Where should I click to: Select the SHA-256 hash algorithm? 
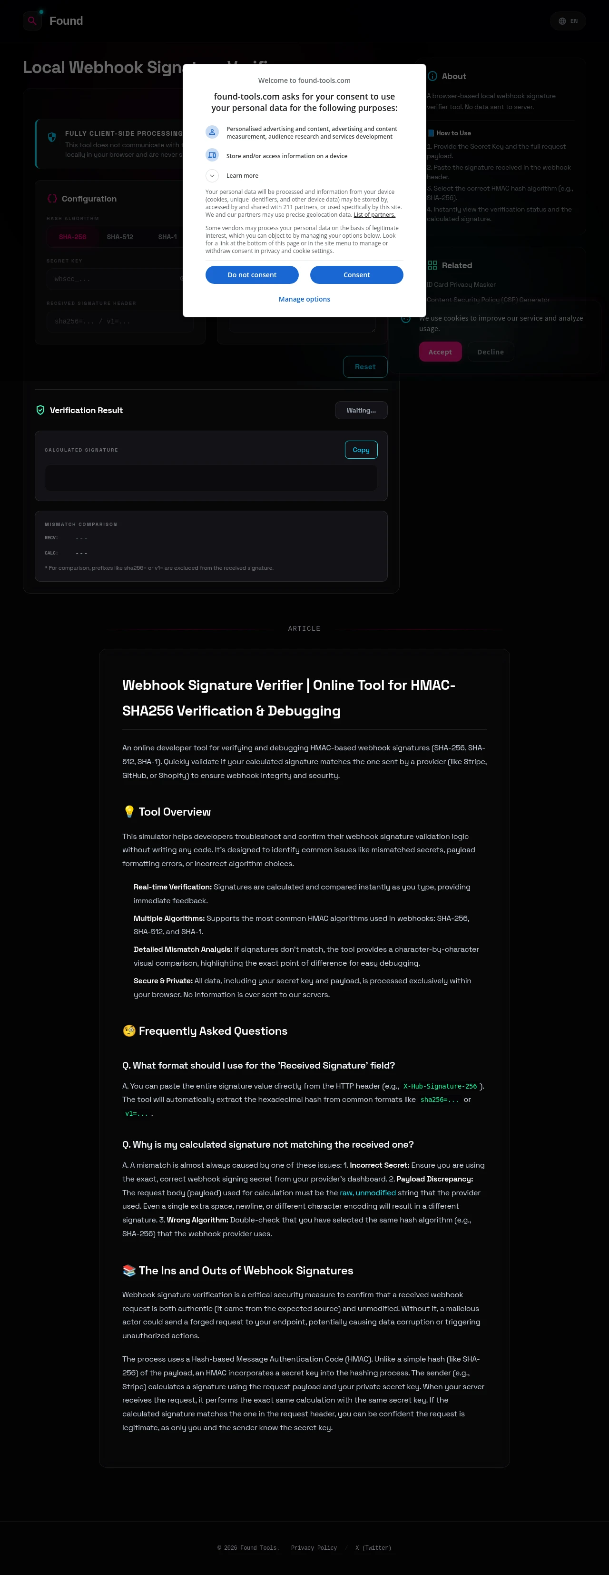click(73, 237)
